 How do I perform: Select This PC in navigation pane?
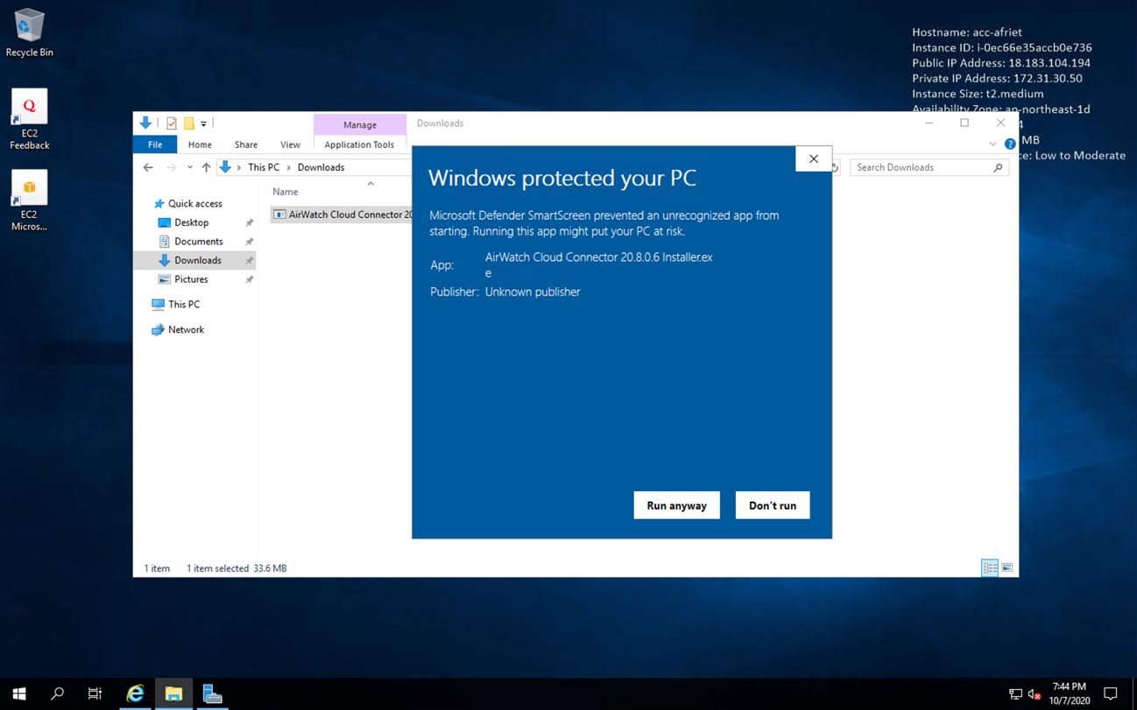click(183, 304)
